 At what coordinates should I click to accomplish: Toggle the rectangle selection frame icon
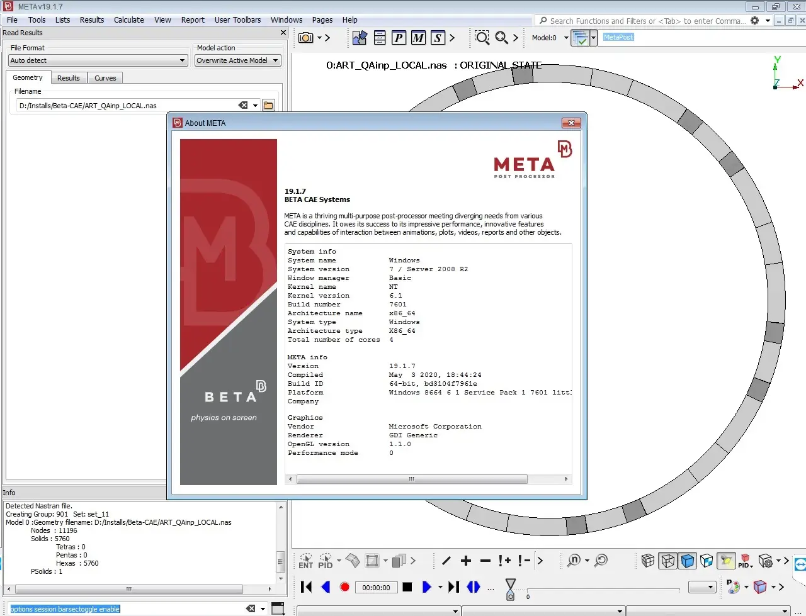[x=372, y=561]
